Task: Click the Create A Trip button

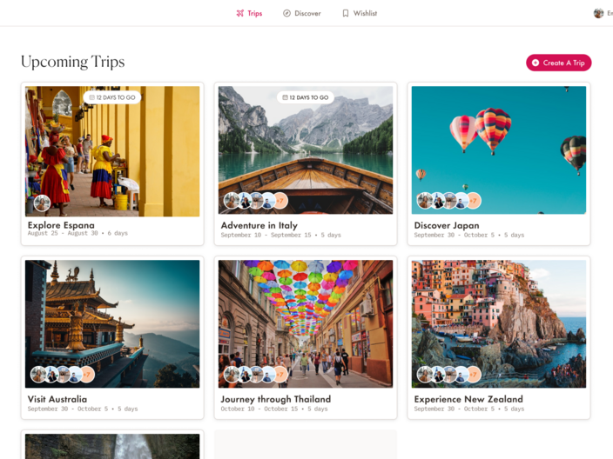Action: [x=559, y=63]
